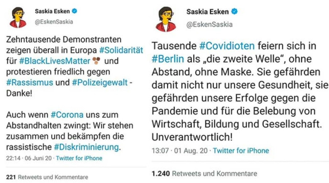This screenshot has height=183, width=329.
Task: Open the @EskenSaskia handle in the Covidioten tweet
Action: click(x=209, y=24)
